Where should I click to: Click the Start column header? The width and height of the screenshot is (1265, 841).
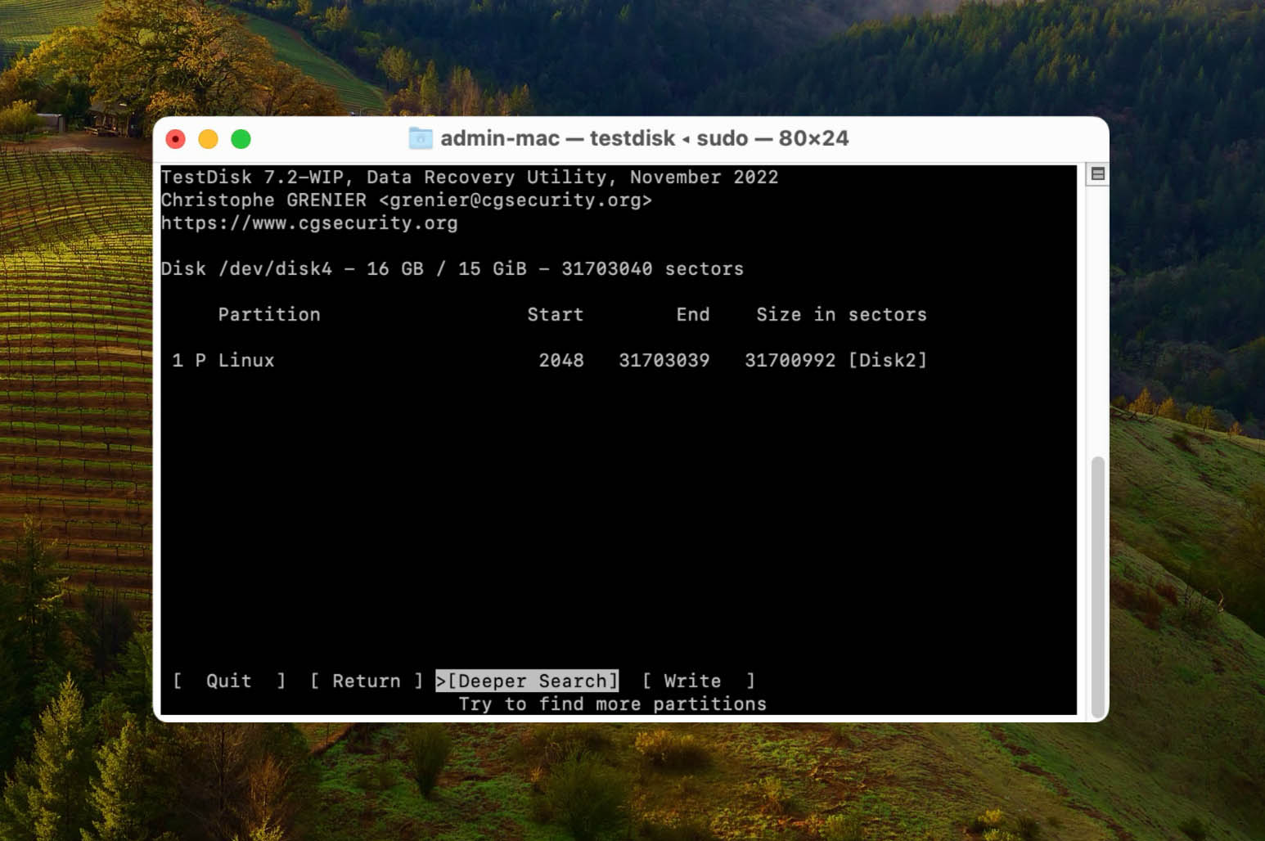pos(556,314)
